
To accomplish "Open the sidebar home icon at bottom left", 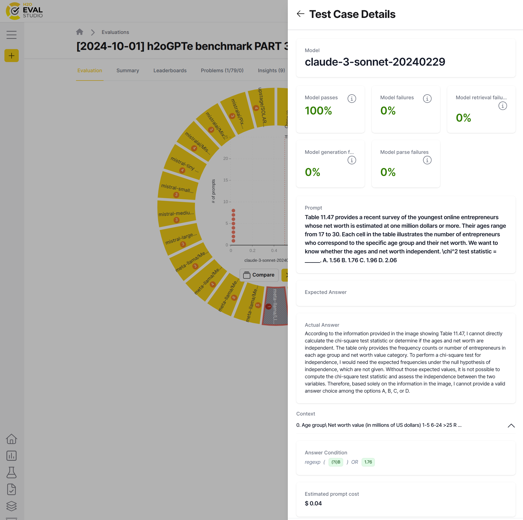I will 12,439.
